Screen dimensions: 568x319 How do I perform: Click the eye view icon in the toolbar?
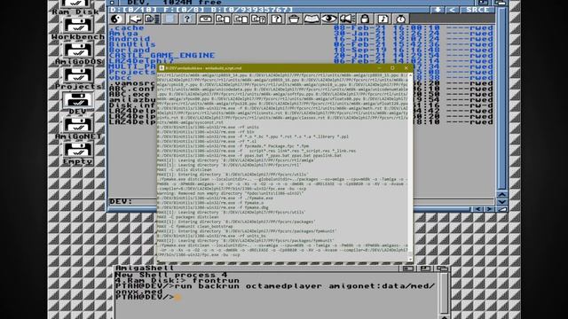point(329,19)
